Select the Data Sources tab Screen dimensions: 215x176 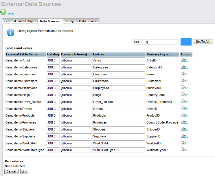click(49, 21)
